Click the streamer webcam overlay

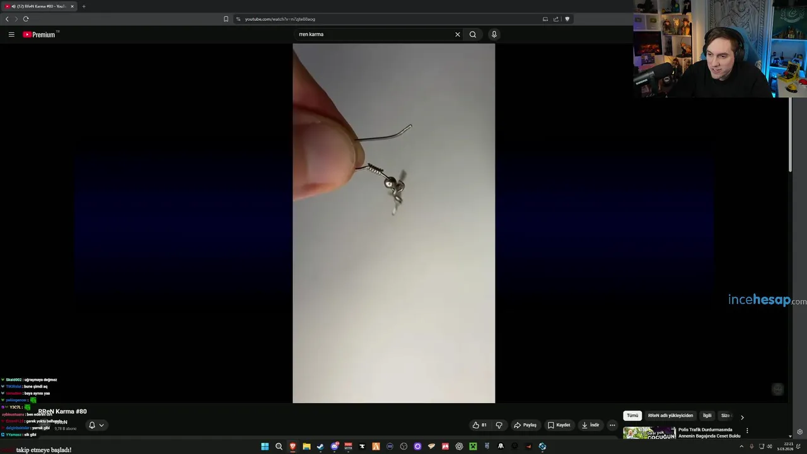click(x=720, y=49)
